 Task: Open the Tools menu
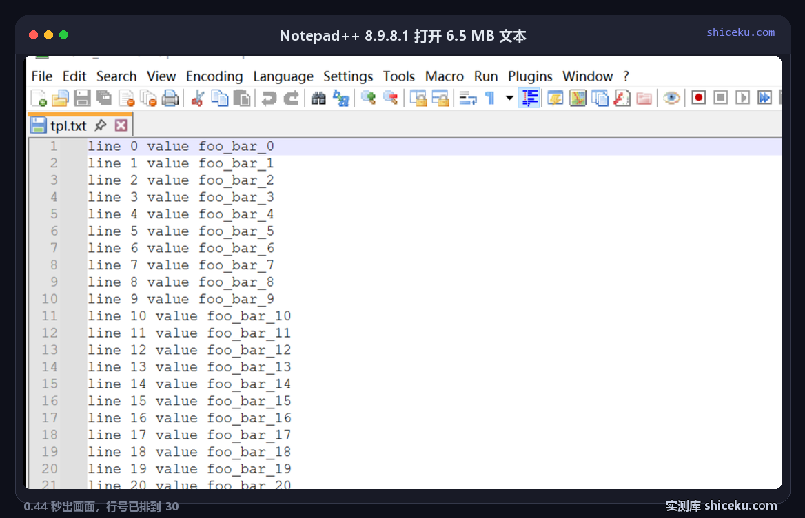click(x=399, y=76)
